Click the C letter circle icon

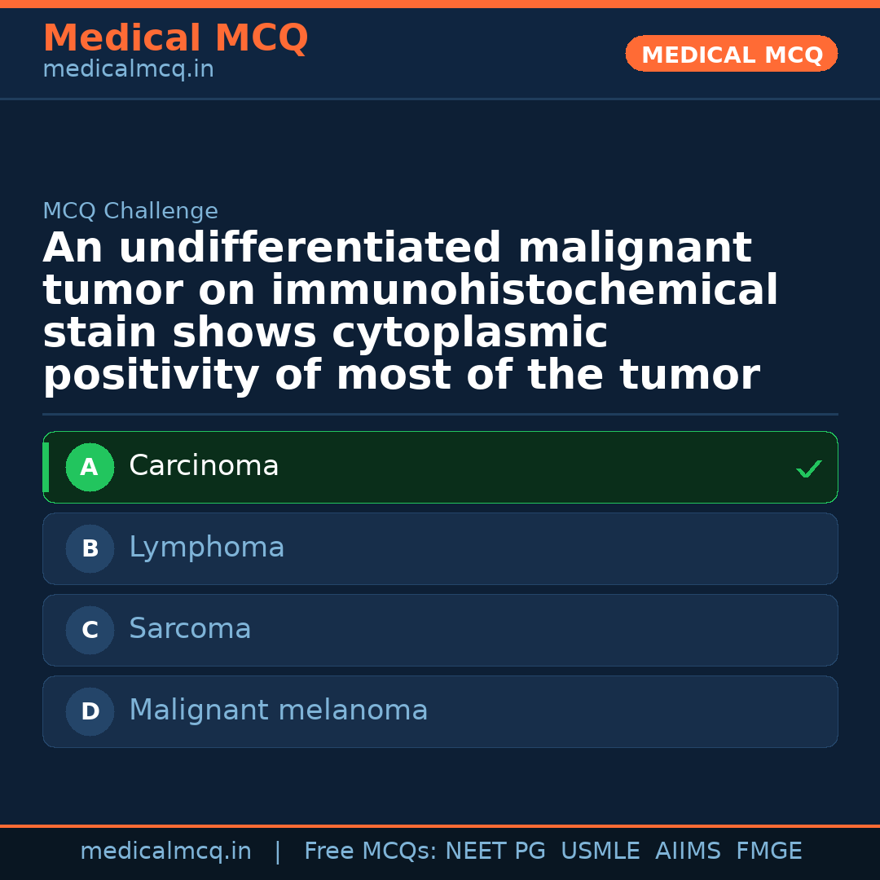coord(90,631)
